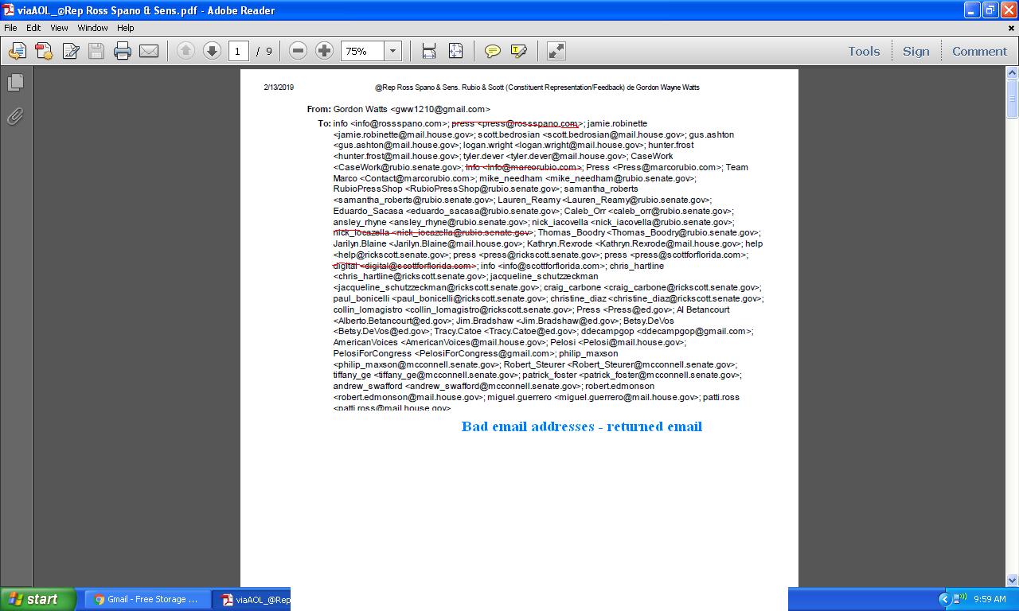The height and width of the screenshot is (611, 1019).
Task: Open the Window menu
Action: pos(92,28)
